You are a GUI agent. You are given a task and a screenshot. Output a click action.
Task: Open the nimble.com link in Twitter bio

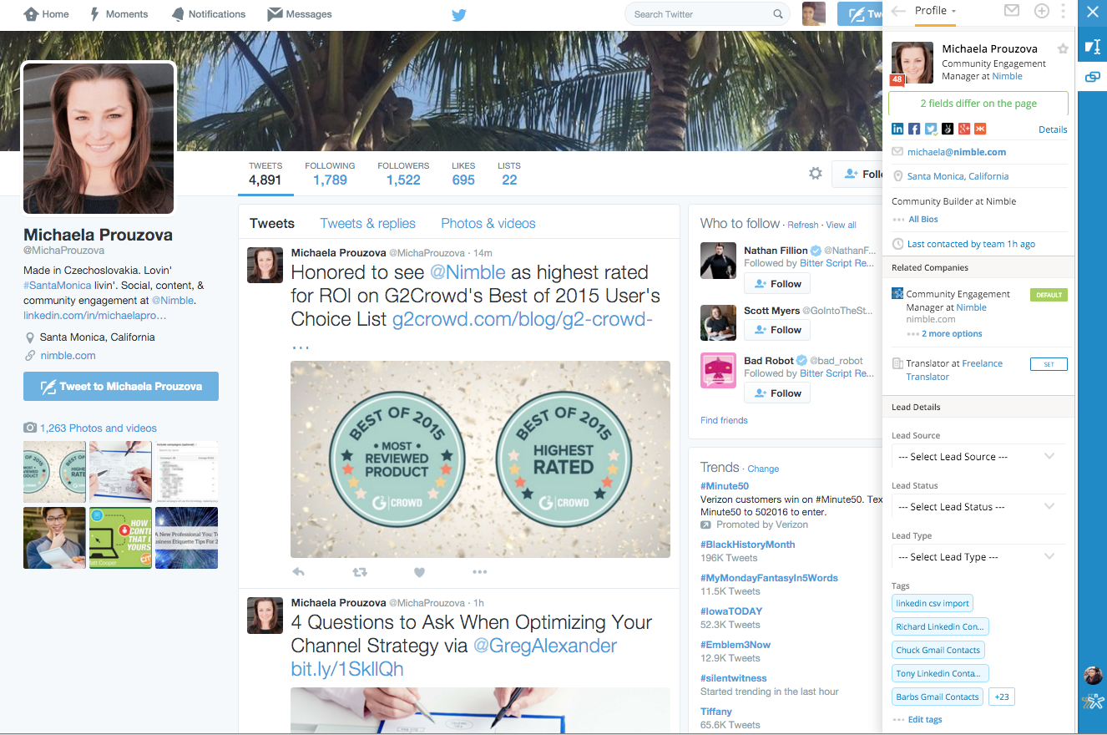(x=68, y=356)
